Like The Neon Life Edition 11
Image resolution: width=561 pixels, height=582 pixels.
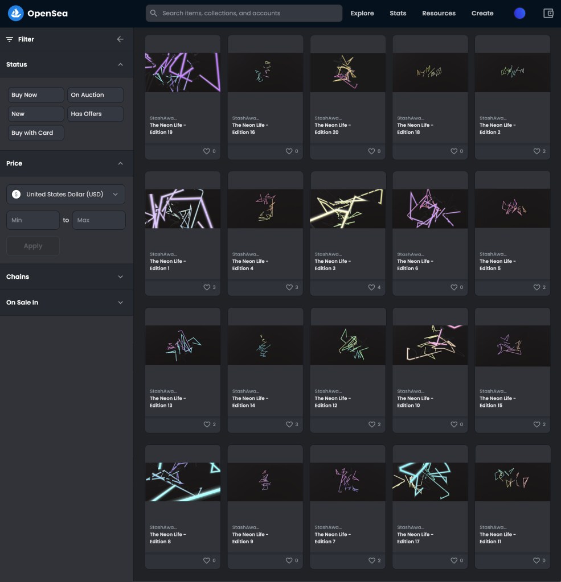(537, 560)
